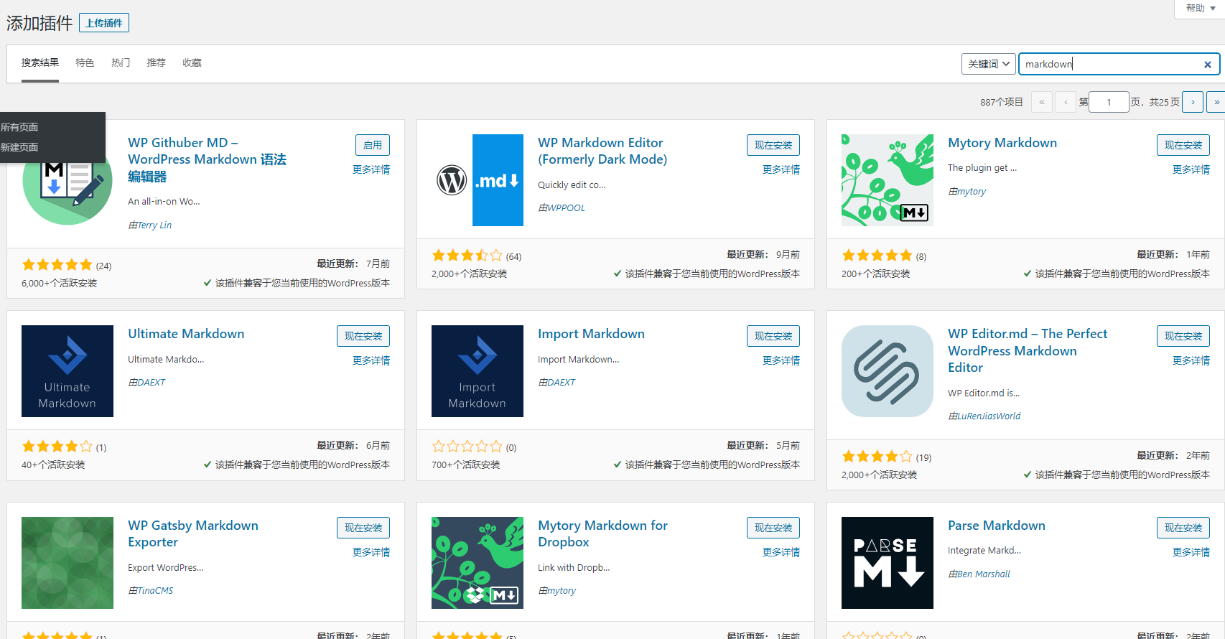Screen dimensions: 1225x639
Task: Click the 上传插件 button
Action: (104, 23)
